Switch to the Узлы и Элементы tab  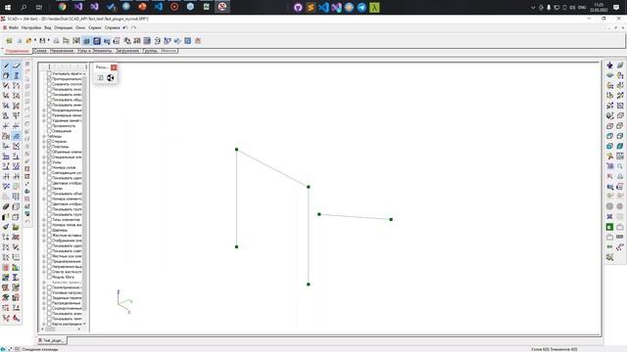[95, 51]
